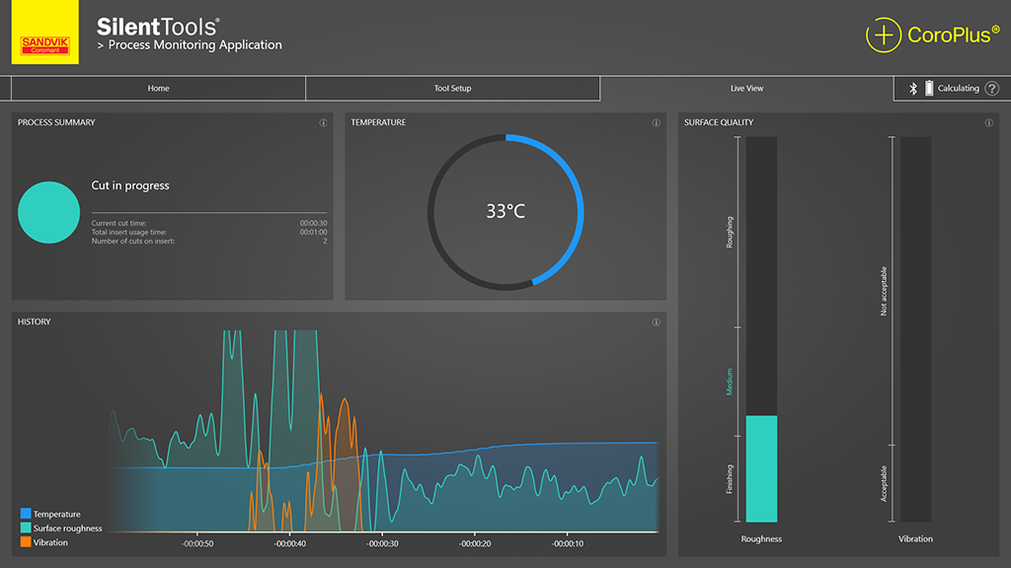Screen dimensions: 1011x568
Task: Click the Silent Tools title
Action: pos(158,27)
